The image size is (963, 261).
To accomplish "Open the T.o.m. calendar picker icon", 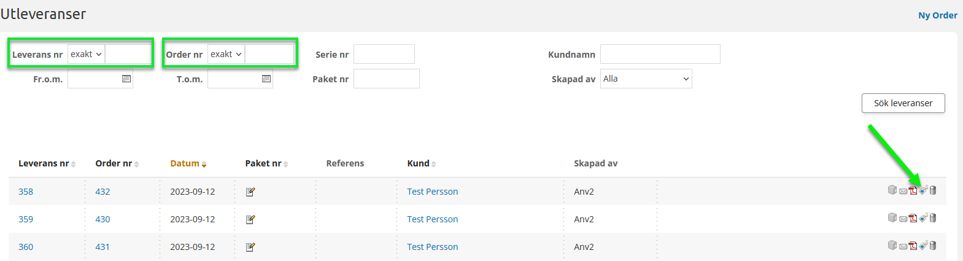I will tap(266, 79).
